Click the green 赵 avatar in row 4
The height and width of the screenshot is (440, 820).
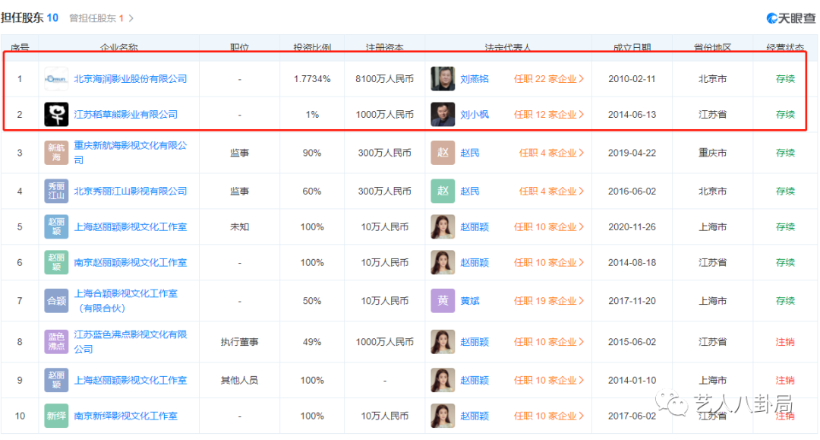(x=443, y=191)
